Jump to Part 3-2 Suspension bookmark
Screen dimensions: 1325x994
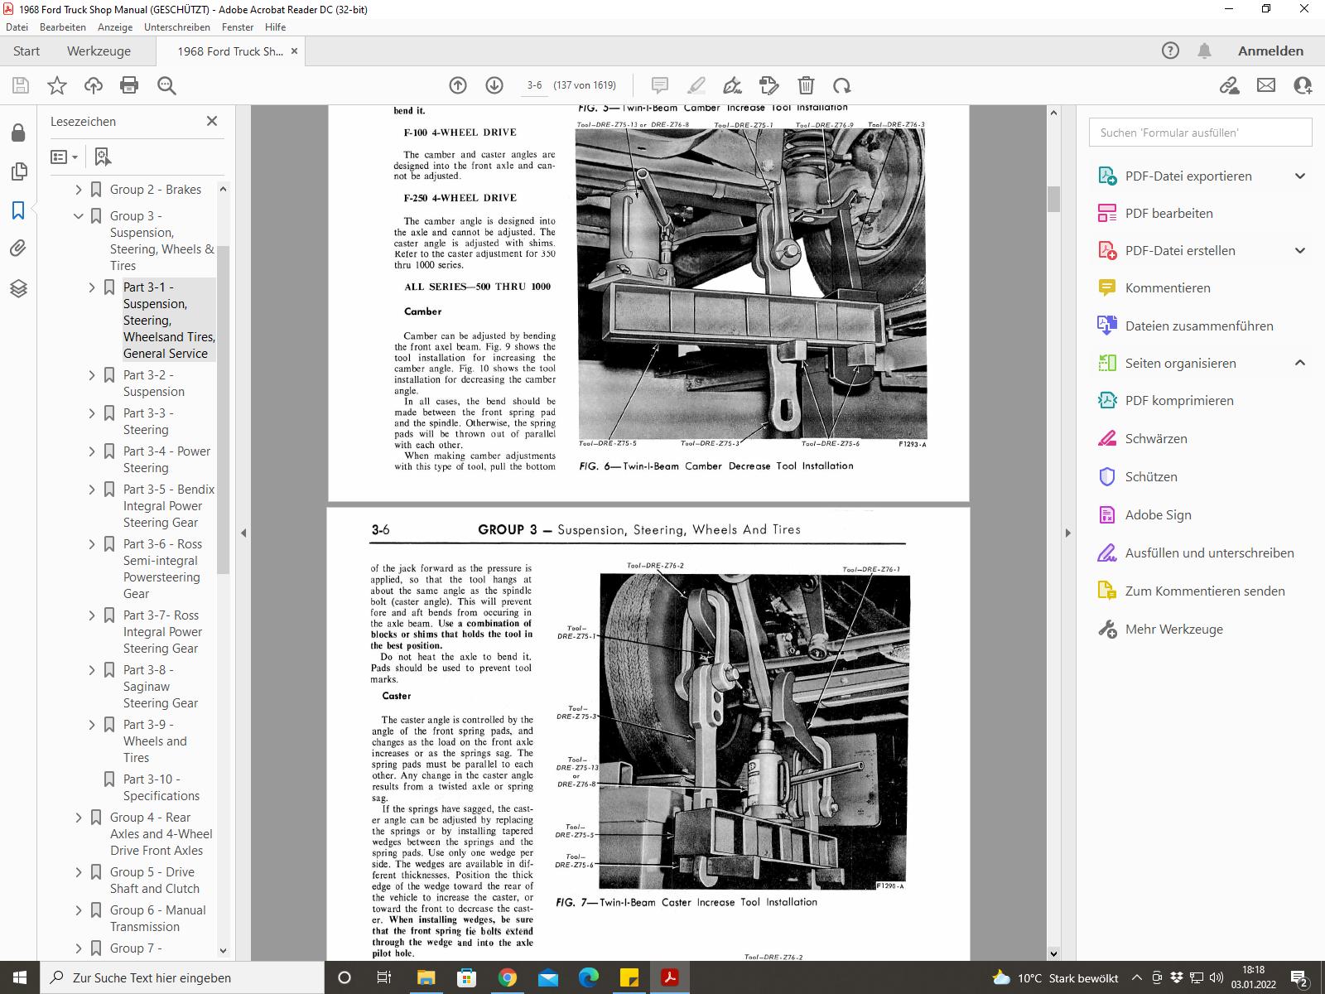click(x=153, y=384)
